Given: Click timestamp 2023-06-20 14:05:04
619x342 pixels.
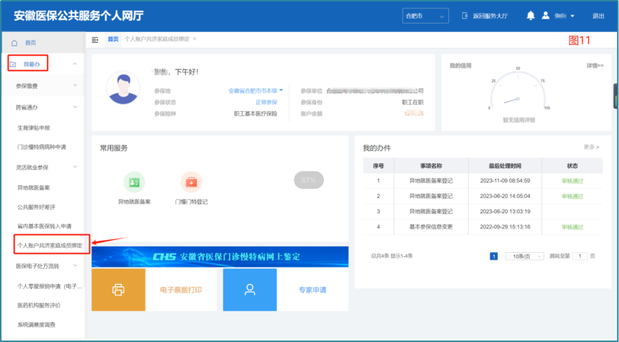Looking at the screenshot, I should point(505,196).
